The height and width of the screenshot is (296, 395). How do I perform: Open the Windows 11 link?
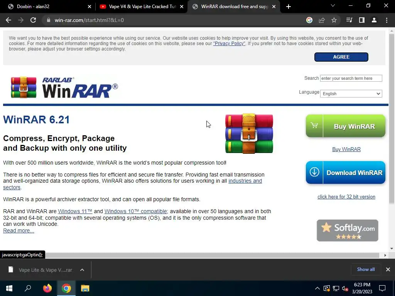coord(75,212)
